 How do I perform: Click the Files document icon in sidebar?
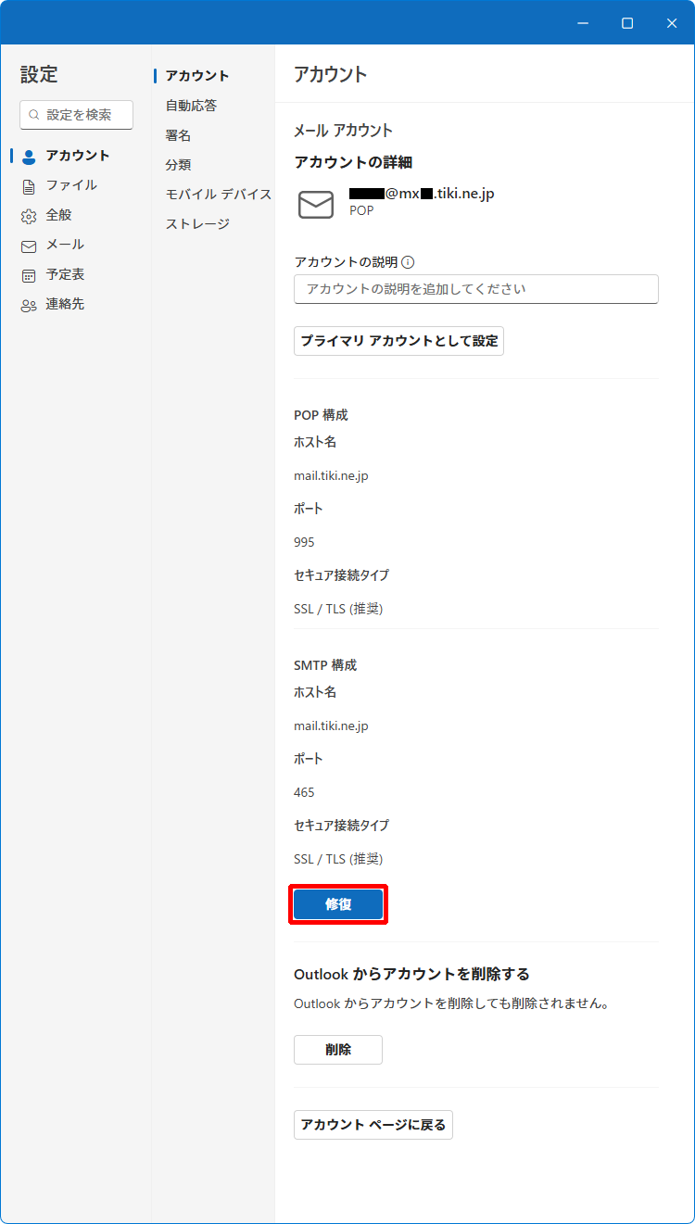coord(29,186)
